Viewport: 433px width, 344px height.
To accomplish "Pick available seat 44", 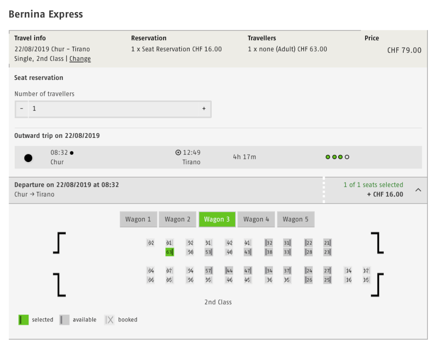I will click(x=229, y=271).
